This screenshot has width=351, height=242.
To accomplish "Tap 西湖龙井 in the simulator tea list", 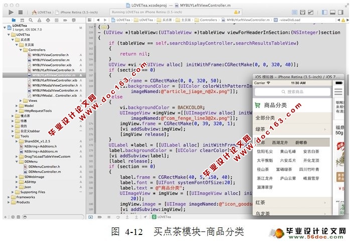I will [x=280, y=143].
